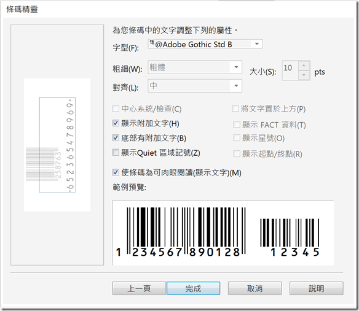Click the font type icon before @Adobe Gothic
The width and height of the screenshot is (359, 311).
coord(152,42)
